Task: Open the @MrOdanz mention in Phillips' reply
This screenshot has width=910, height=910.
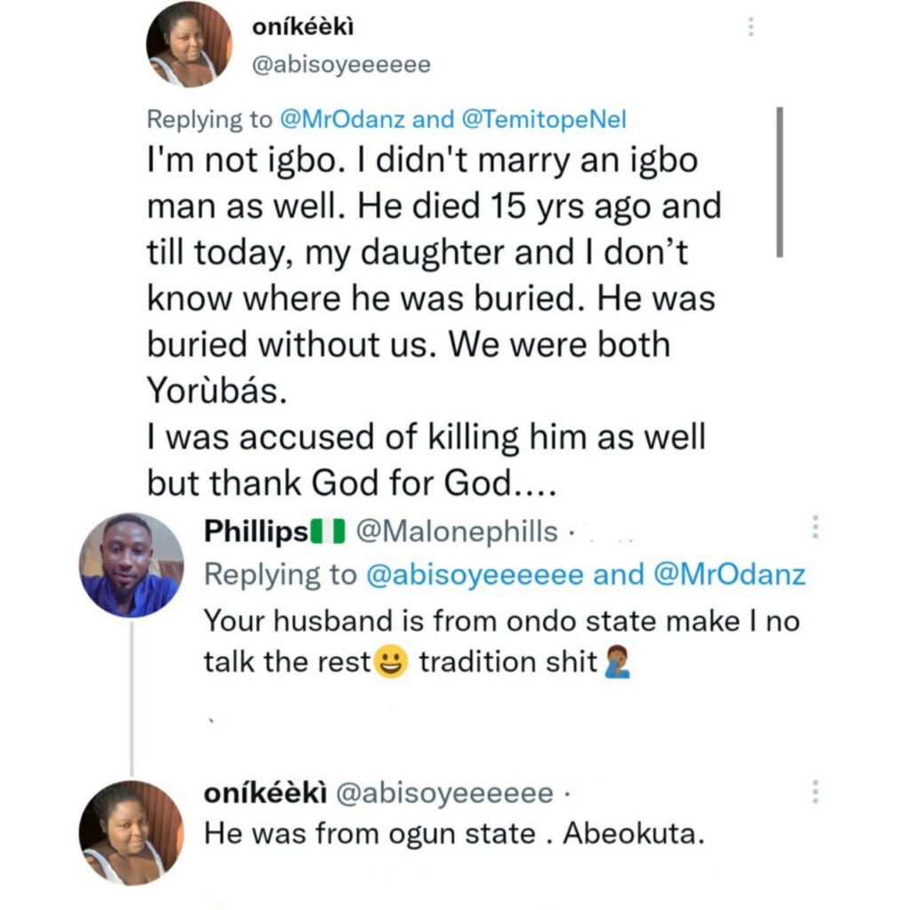Action: [x=730, y=575]
